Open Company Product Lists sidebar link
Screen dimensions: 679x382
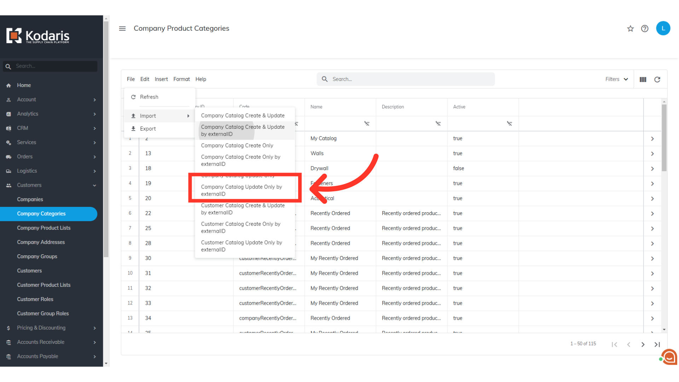(x=44, y=228)
